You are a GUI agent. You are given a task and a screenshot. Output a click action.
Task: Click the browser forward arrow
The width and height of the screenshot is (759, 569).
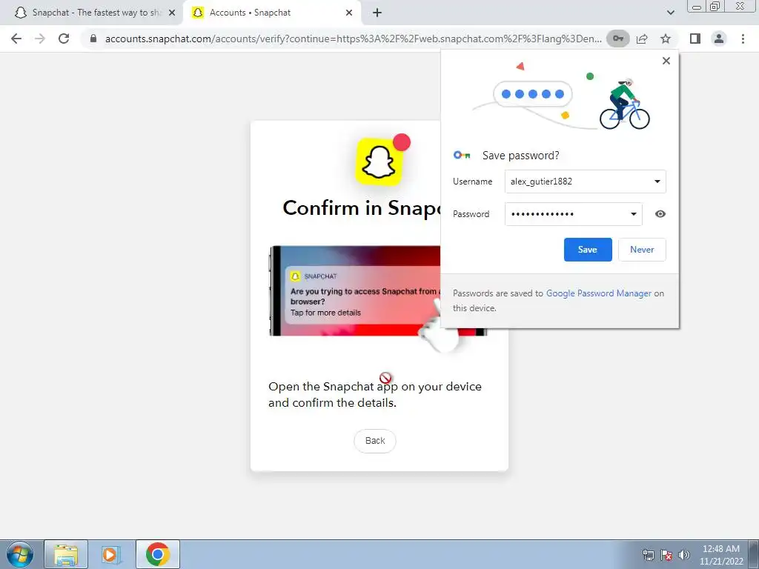tap(40, 39)
